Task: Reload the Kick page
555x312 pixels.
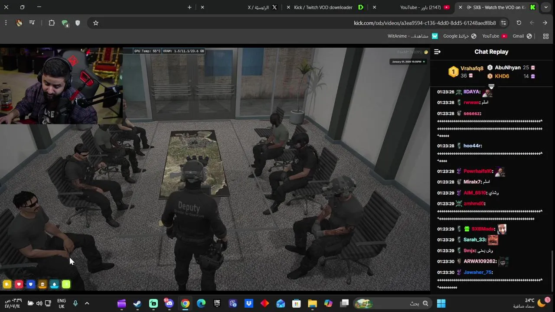Action: click(x=519, y=23)
